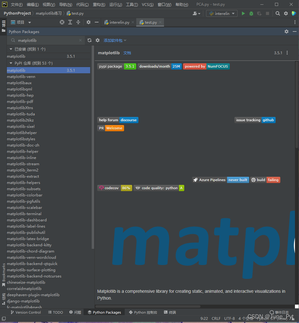Select matplotlib-inline package
This screenshot has width=299, height=323.
tap(48, 157)
